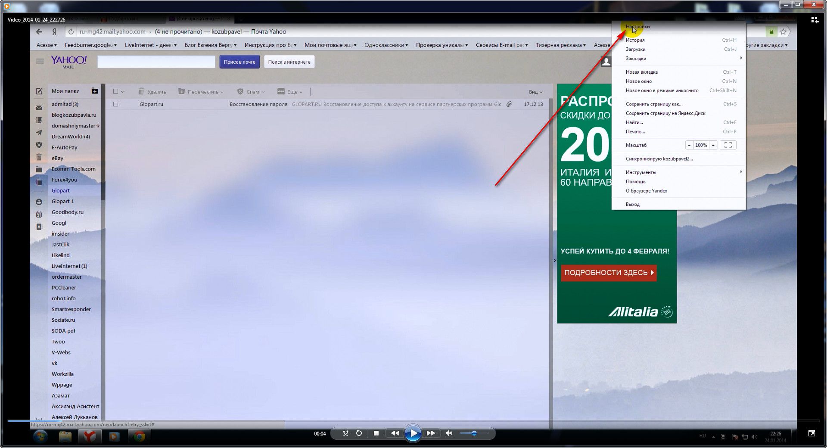Viewport: 827px width, 448px height.
Task: Click the user profile avatar icon
Action: 606,62
